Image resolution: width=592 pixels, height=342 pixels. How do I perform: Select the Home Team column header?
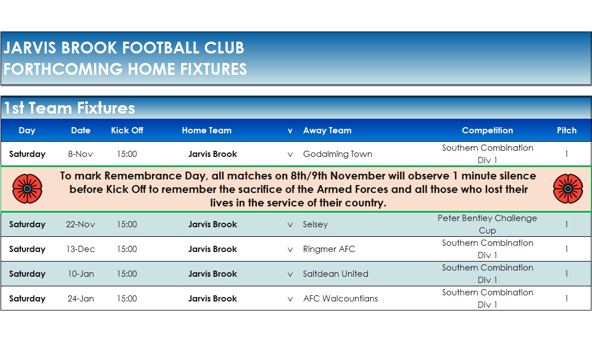coord(207,130)
